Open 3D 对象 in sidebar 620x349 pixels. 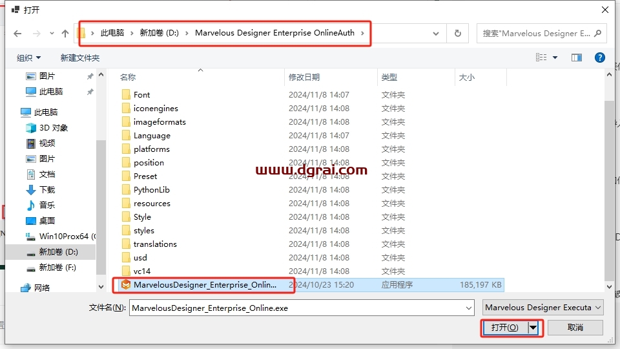[x=54, y=128]
